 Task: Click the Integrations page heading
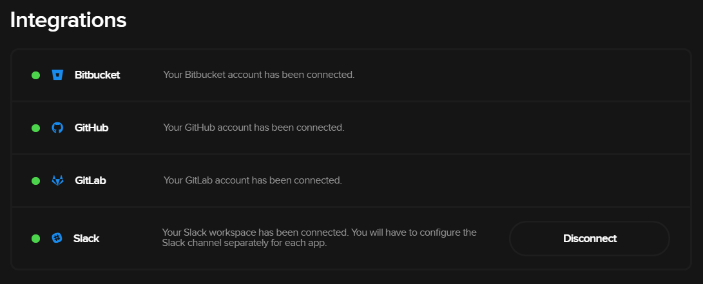[x=68, y=20]
